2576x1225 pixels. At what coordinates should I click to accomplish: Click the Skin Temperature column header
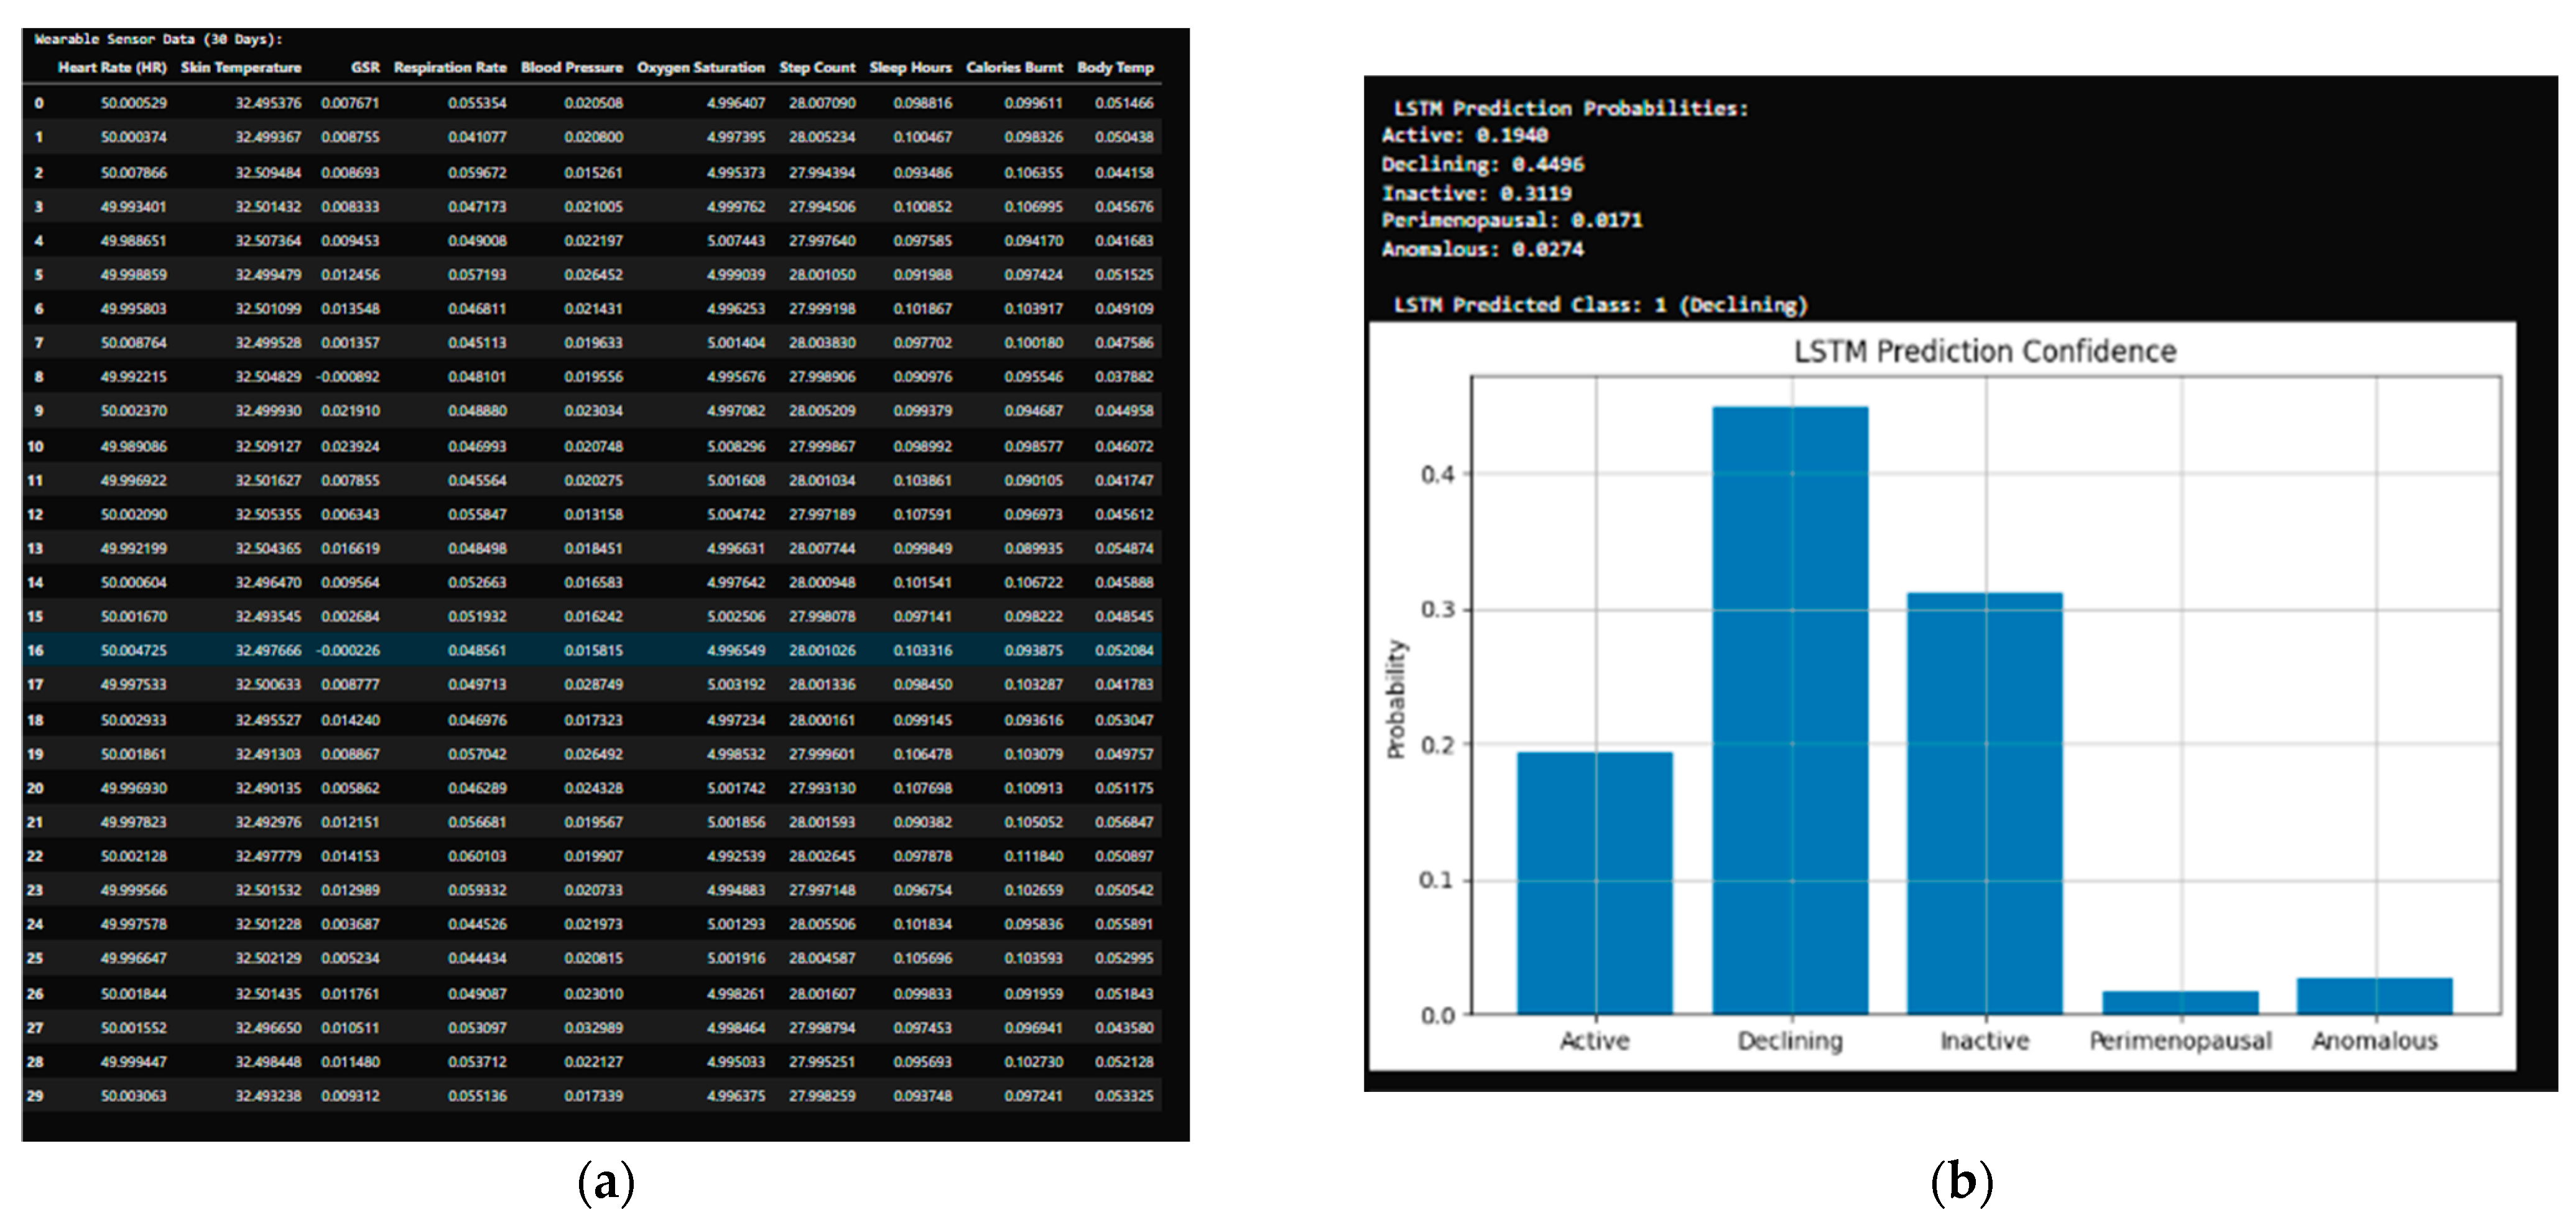pos(241,68)
